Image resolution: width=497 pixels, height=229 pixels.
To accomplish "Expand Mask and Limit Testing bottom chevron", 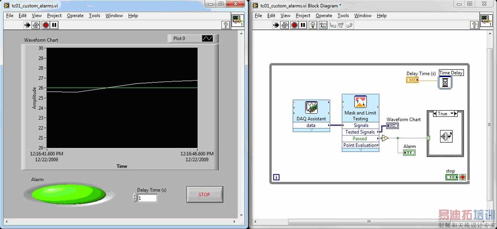I will click(361, 150).
